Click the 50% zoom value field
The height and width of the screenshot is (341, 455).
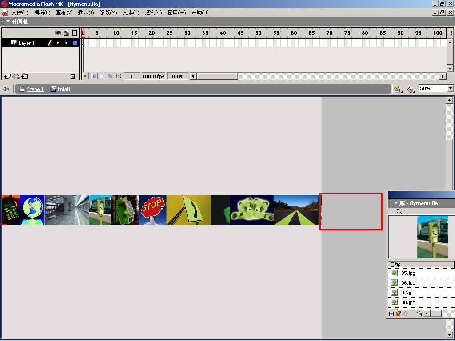433,88
